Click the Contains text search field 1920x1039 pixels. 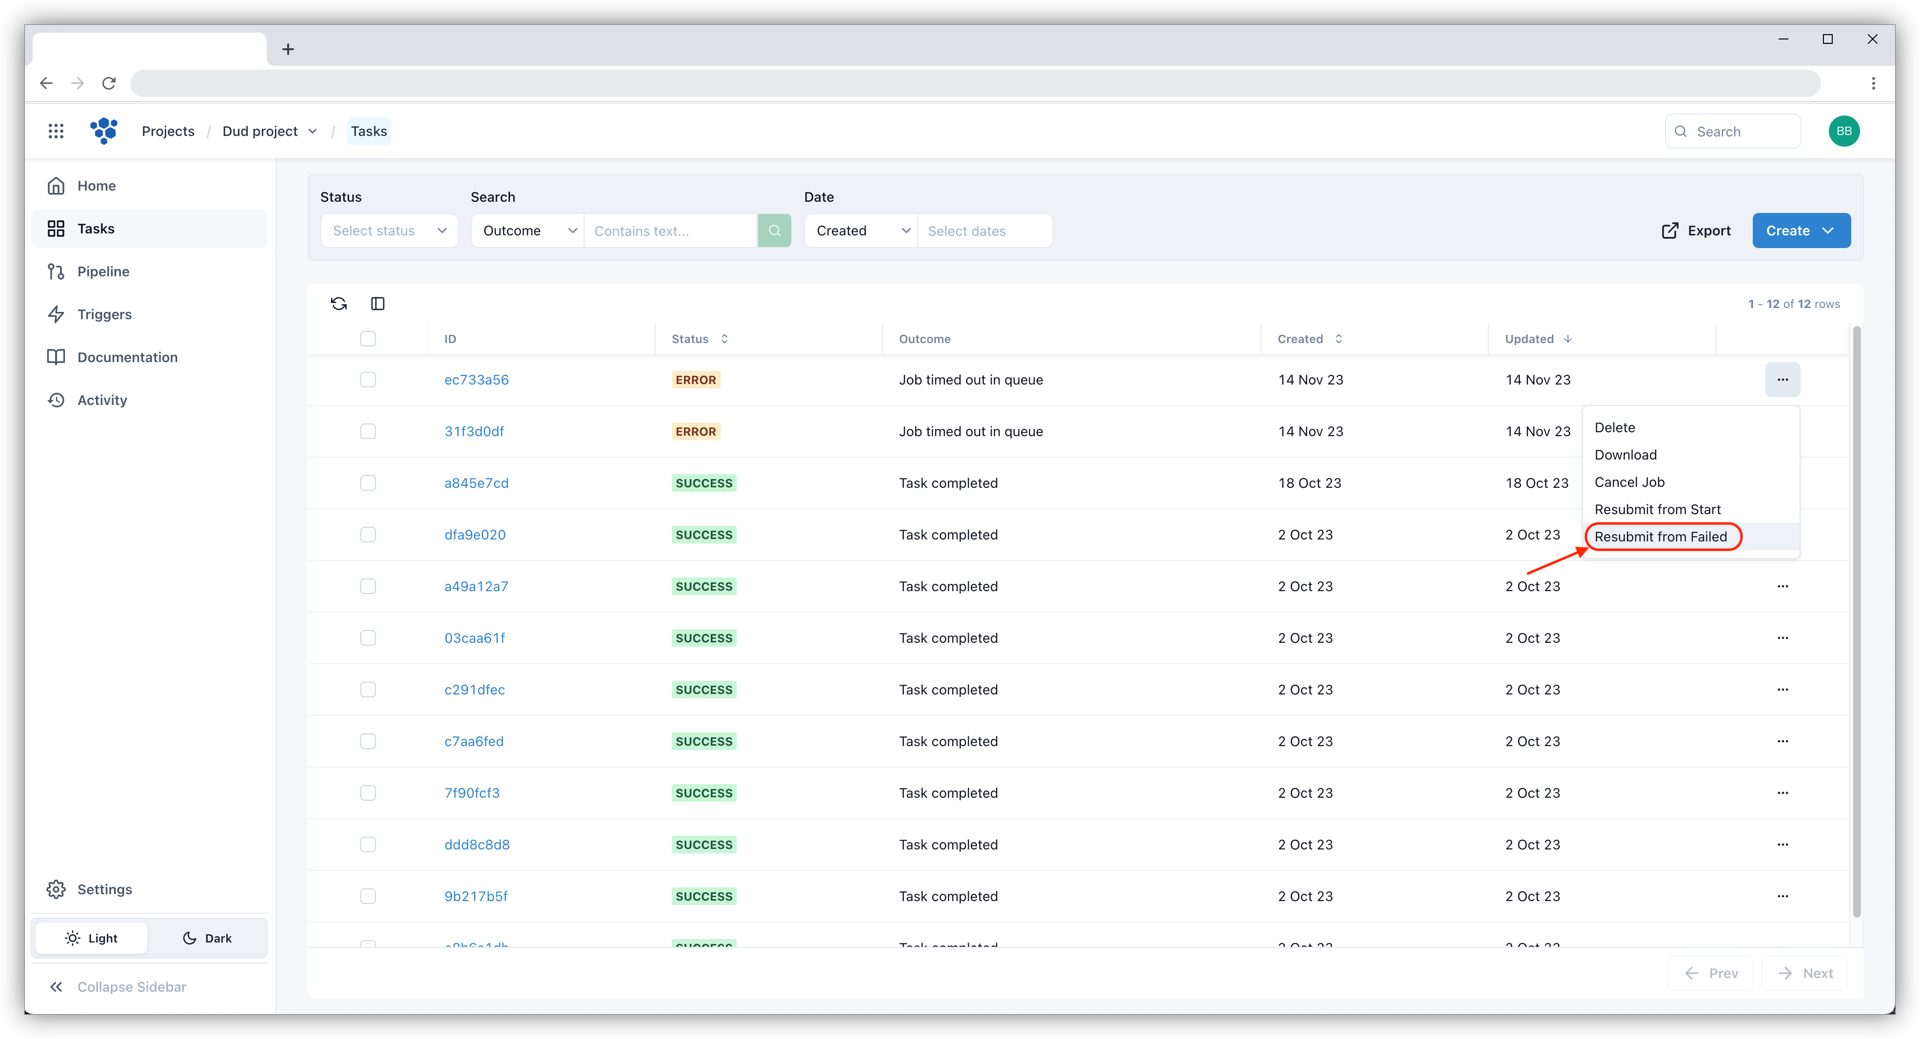pos(671,231)
